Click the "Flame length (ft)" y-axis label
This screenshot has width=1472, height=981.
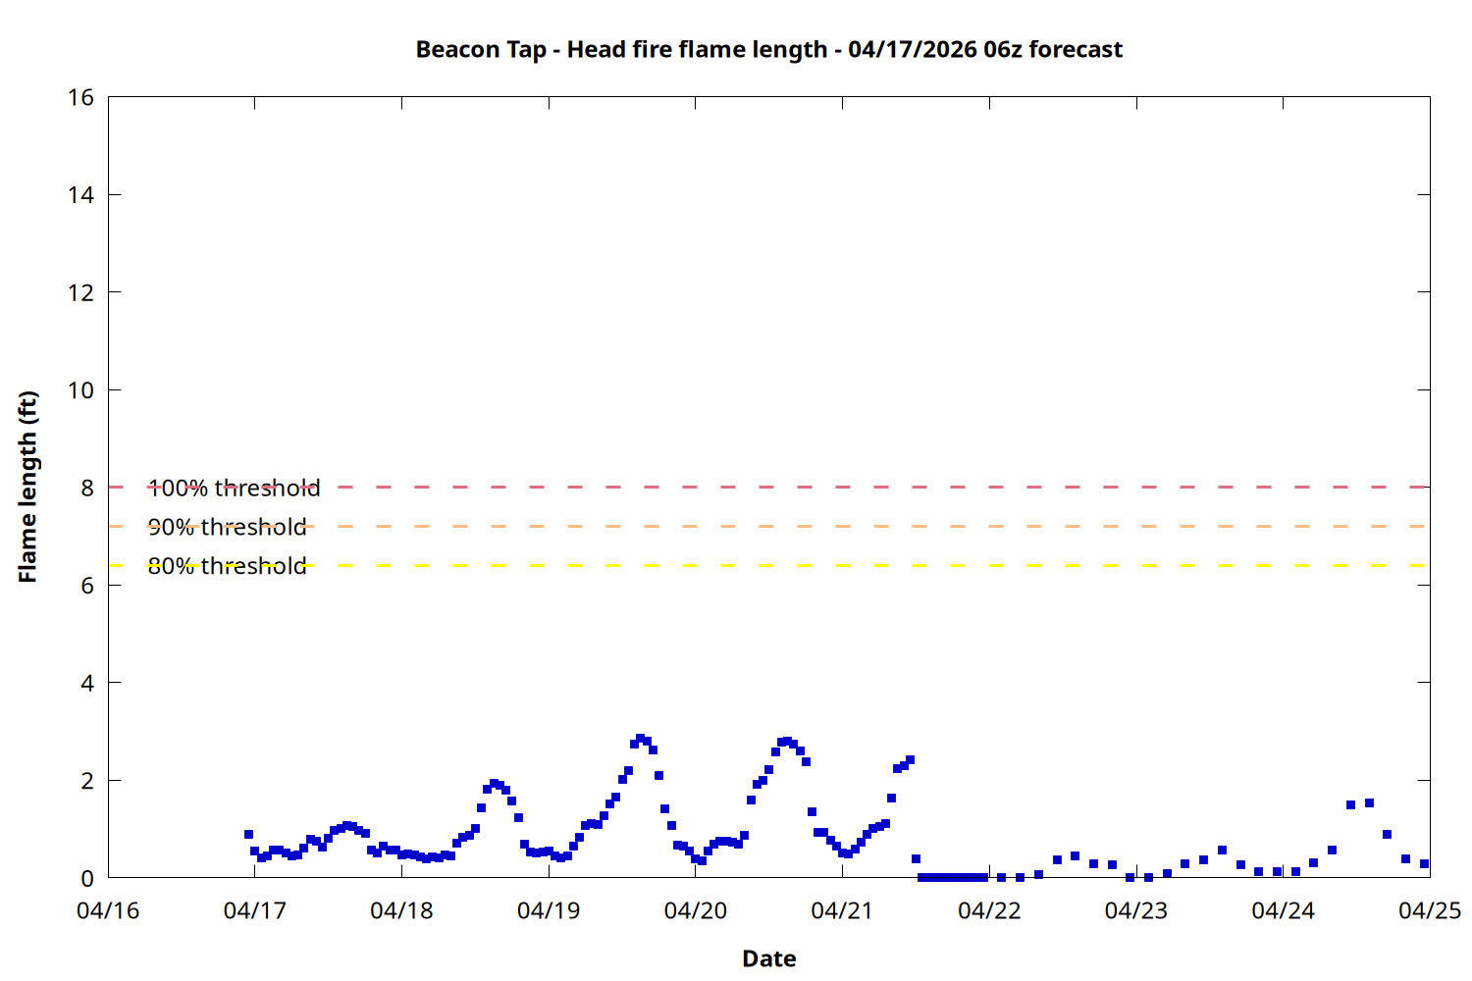click(x=27, y=487)
